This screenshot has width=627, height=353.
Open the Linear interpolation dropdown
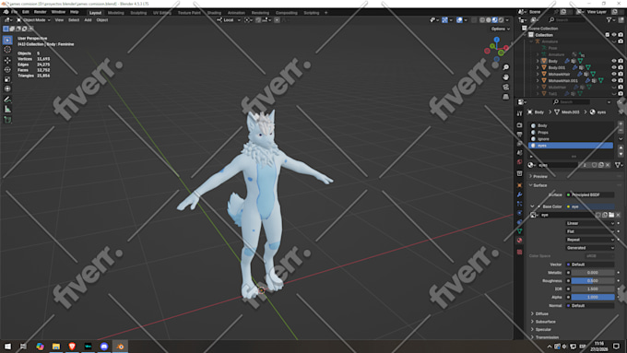coord(590,223)
